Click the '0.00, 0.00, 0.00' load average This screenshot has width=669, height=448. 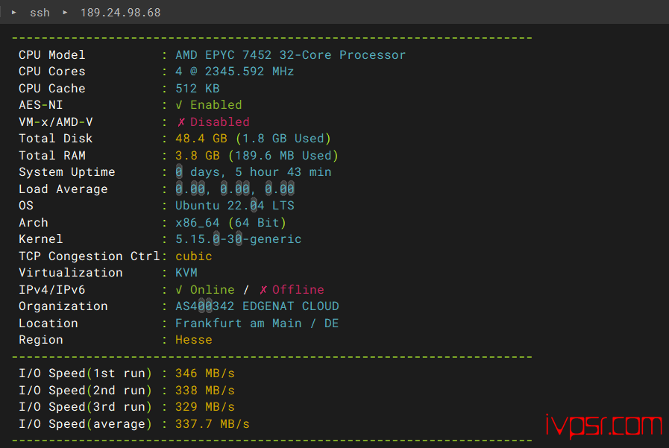pyautogui.click(x=235, y=189)
